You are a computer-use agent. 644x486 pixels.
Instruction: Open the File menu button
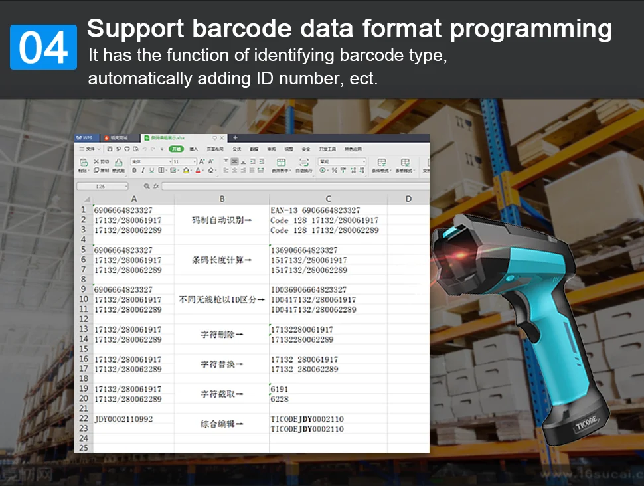pos(90,149)
